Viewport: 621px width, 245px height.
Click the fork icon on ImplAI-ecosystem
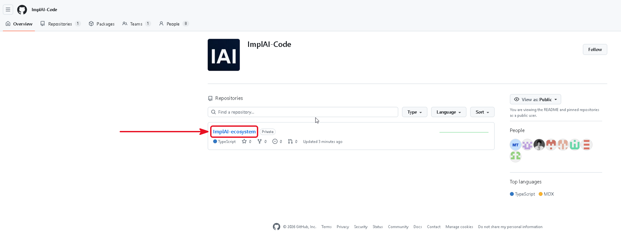pyautogui.click(x=260, y=141)
